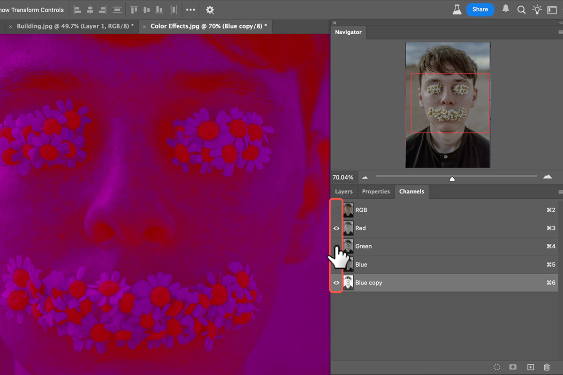Open the Channels panel flyout menu
Image resolution: width=563 pixels, height=375 pixels.
click(560, 192)
